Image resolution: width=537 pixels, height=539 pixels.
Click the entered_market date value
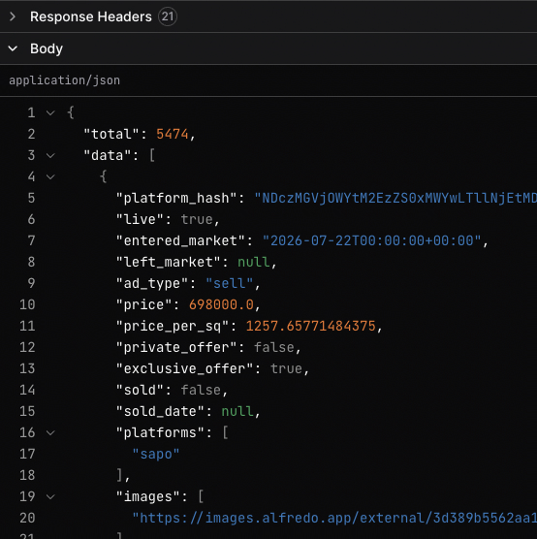pos(371,240)
